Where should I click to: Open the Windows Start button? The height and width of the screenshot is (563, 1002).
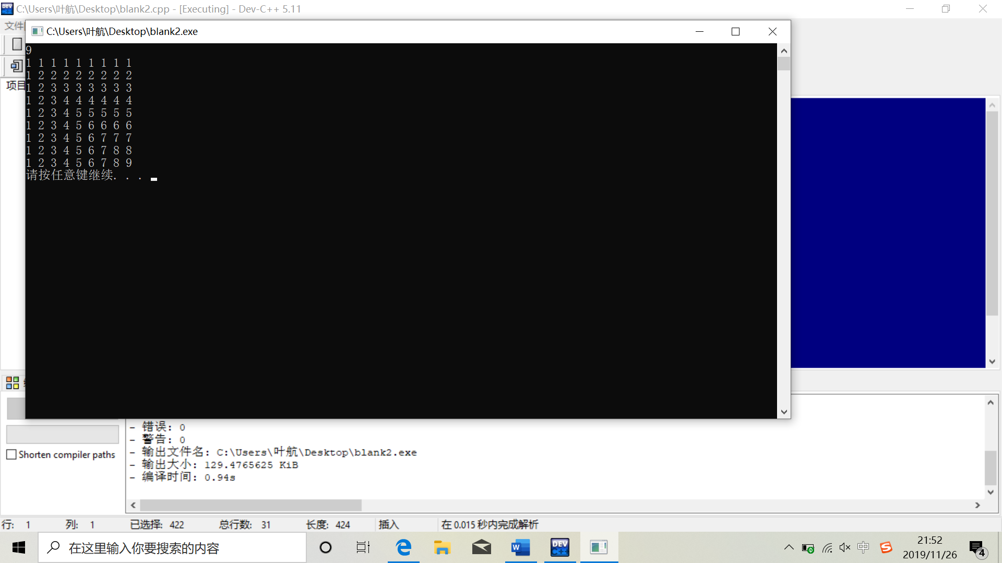pos(19,547)
